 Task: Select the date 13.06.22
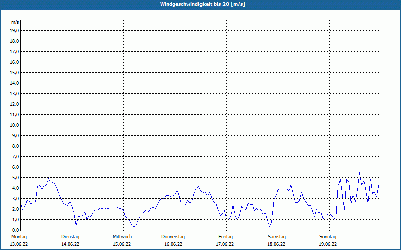click(x=19, y=244)
